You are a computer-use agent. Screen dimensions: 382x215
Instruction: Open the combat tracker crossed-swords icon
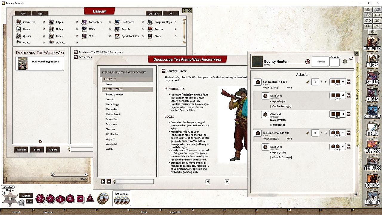pyautogui.click(x=368, y=10)
